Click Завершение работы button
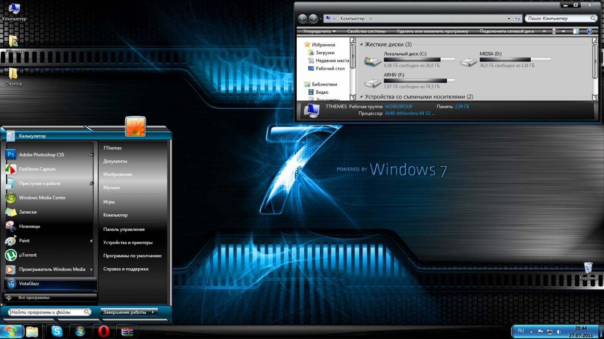The image size is (604, 339). point(124,312)
